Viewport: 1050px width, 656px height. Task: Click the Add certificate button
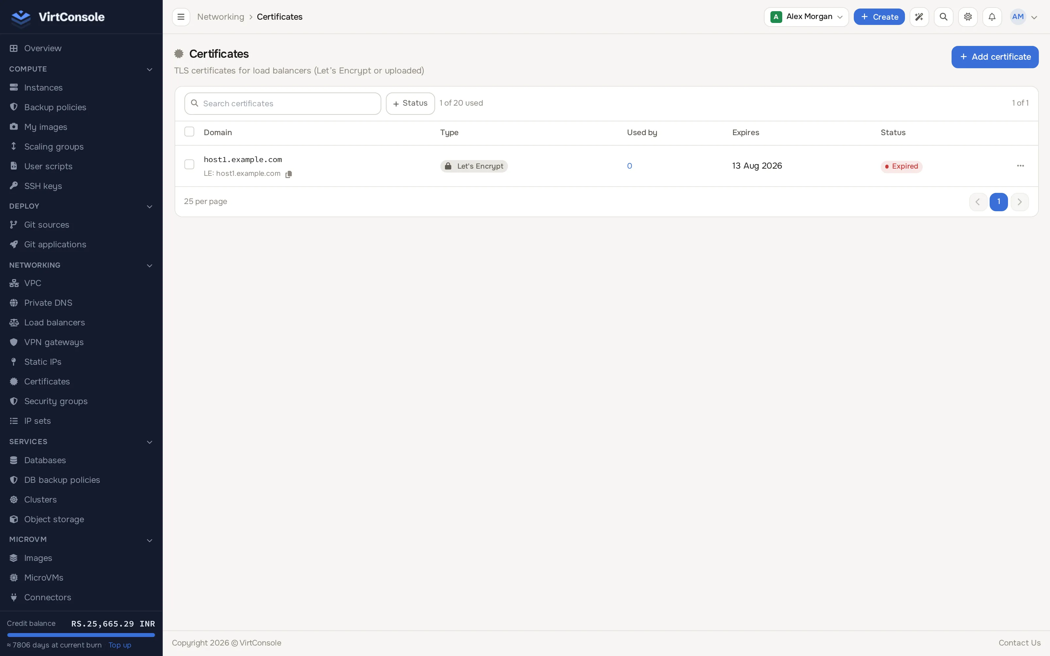[x=995, y=57]
